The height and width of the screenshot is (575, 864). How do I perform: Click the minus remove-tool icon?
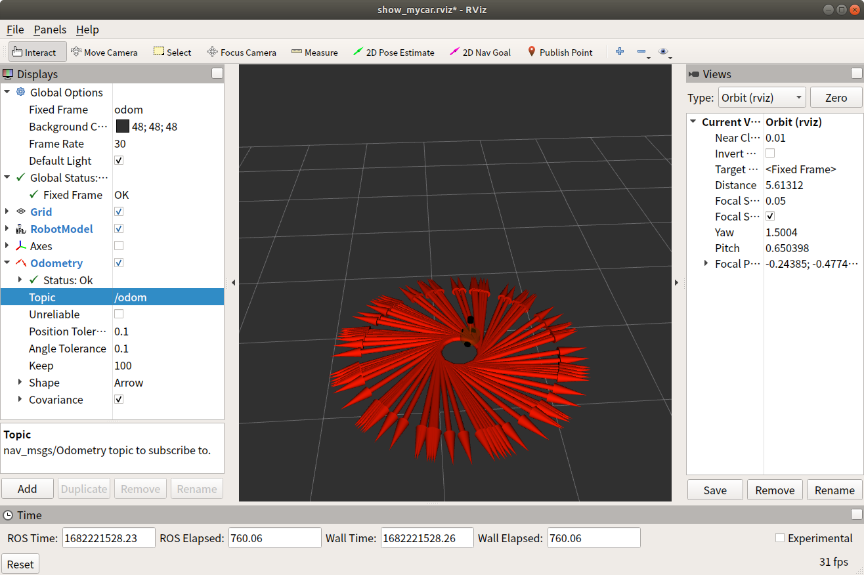tap(642, 52)
